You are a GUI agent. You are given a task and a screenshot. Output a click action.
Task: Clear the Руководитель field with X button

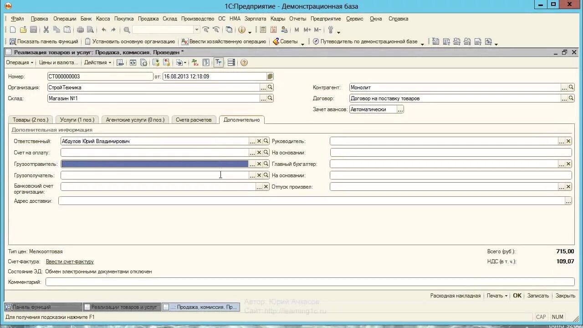(568, 141)
